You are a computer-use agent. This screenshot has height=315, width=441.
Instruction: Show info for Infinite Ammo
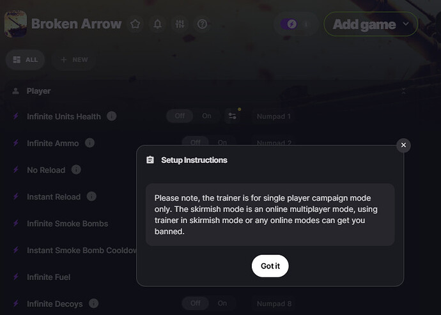point(90,143)
